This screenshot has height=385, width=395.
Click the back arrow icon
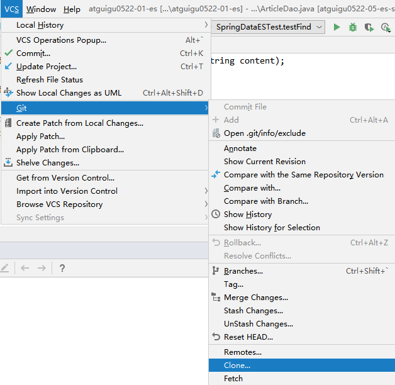coord(25,268)
